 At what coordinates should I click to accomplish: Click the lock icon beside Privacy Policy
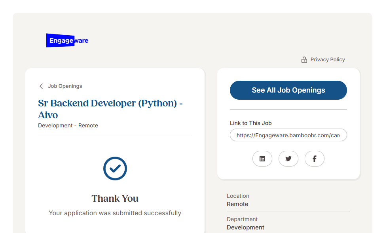coord(304,60)
